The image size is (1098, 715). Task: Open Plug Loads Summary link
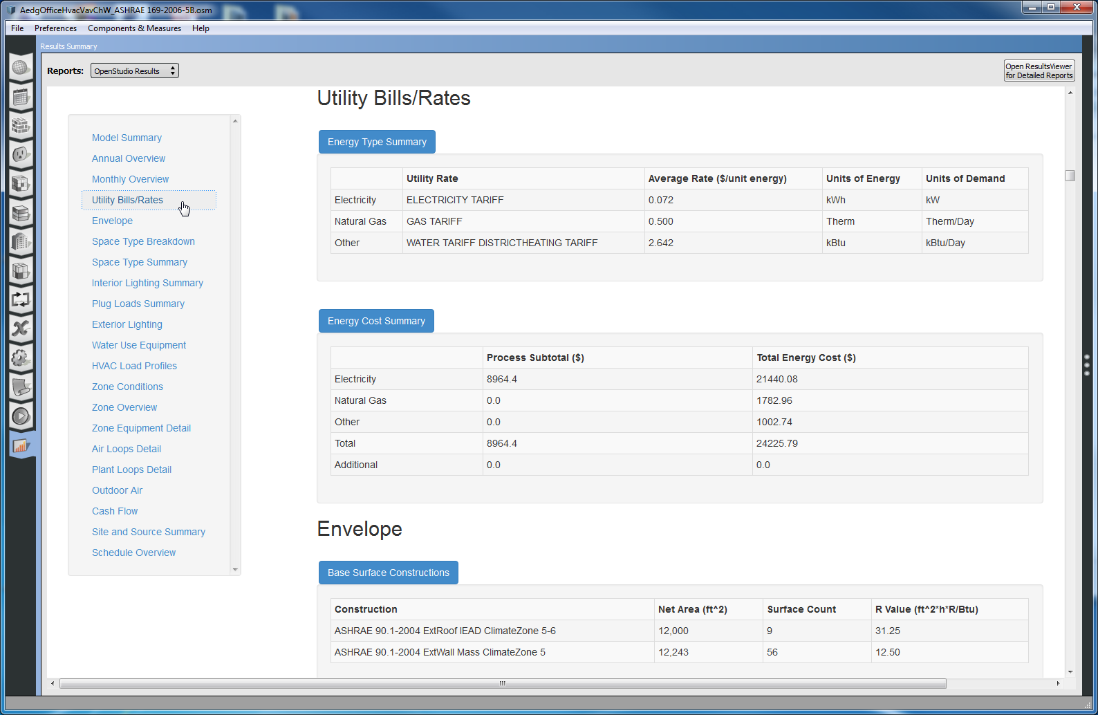point(138,304)
